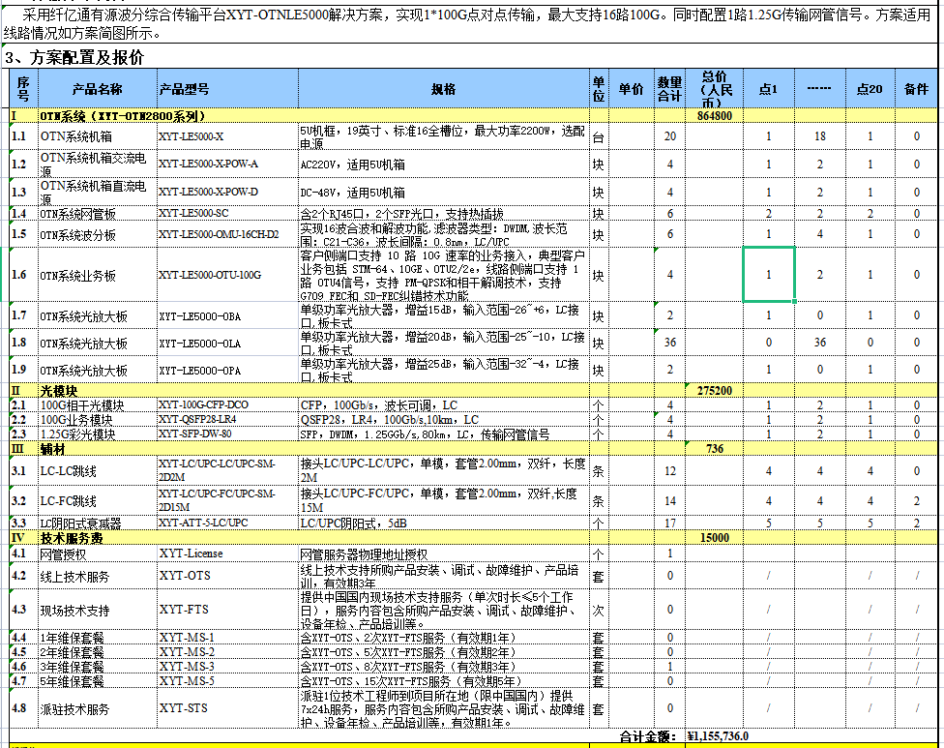This screenshot has height=748, width=944.
Task: Select the 数量合计 header cell
Action: (669, 89)
